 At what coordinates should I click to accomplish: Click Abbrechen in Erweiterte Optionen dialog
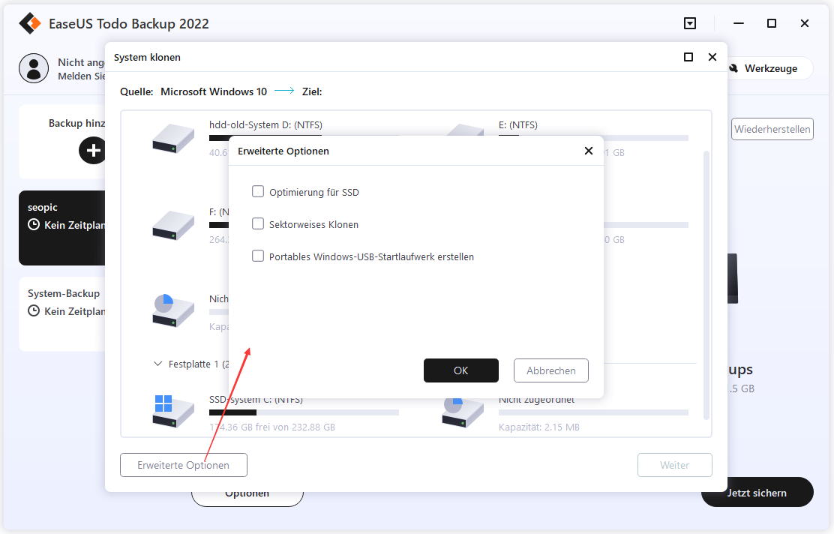pos(551,370)
